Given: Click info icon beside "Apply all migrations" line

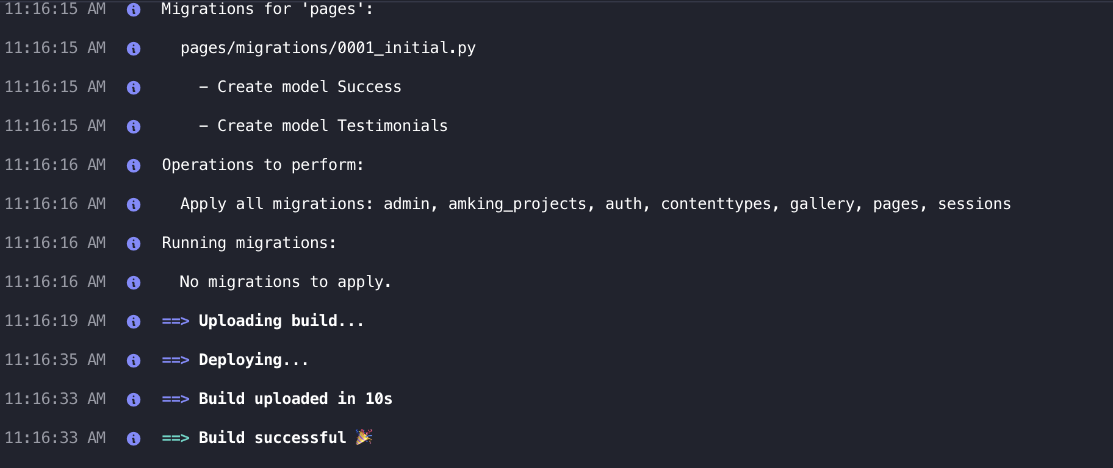Looking at the screenshot, I should pyautogui.click(x=134, y=205).
